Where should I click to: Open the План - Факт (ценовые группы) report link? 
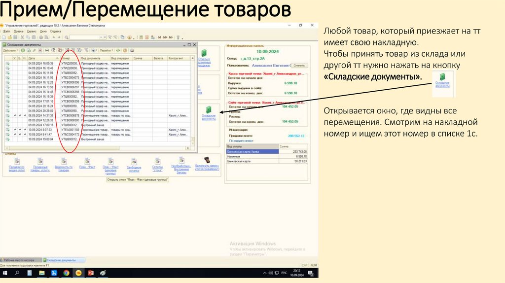click(x=110, y=170)
